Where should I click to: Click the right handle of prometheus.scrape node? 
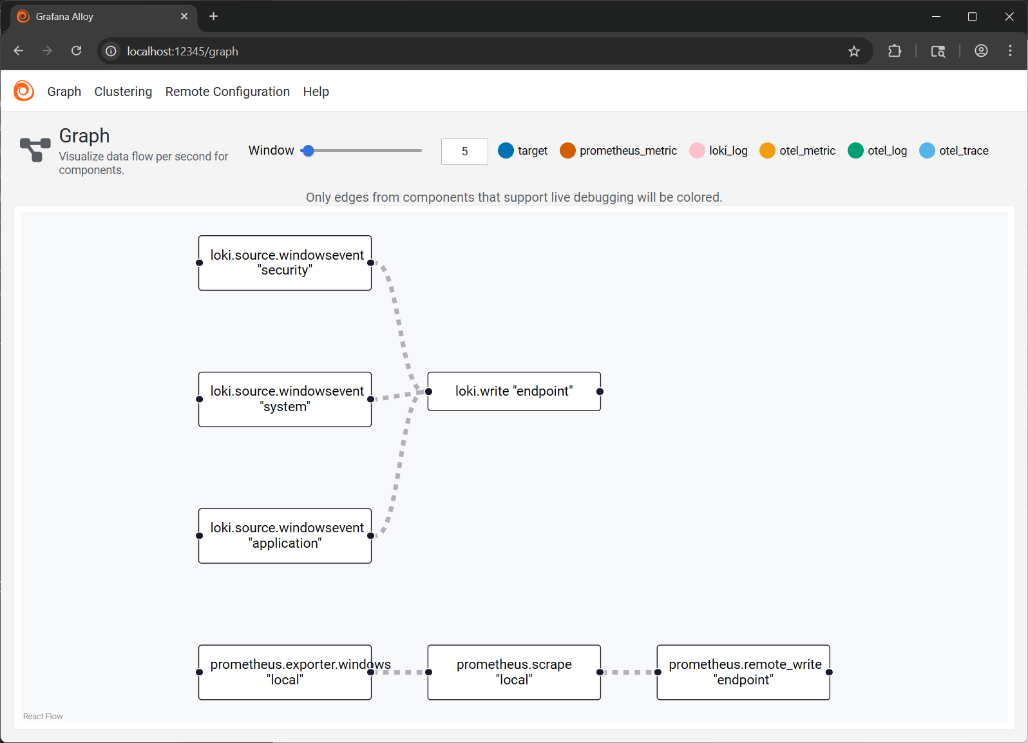pos(600,672)
